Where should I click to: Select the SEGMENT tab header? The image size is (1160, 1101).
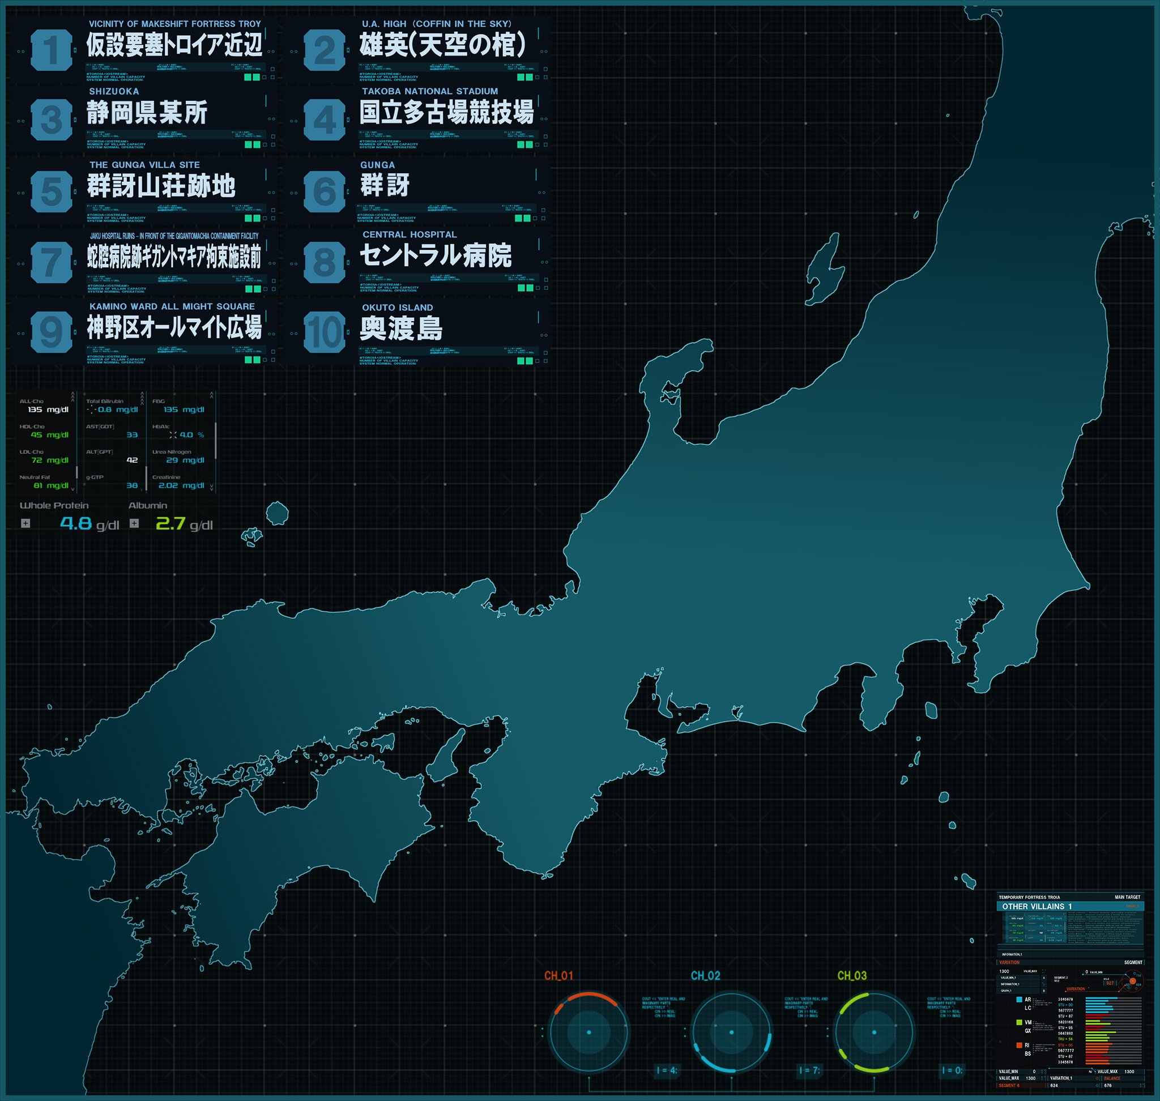[1133, 962]
